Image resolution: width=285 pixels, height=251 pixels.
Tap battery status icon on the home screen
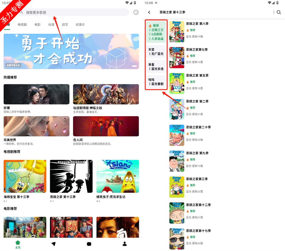click(135, 3)
